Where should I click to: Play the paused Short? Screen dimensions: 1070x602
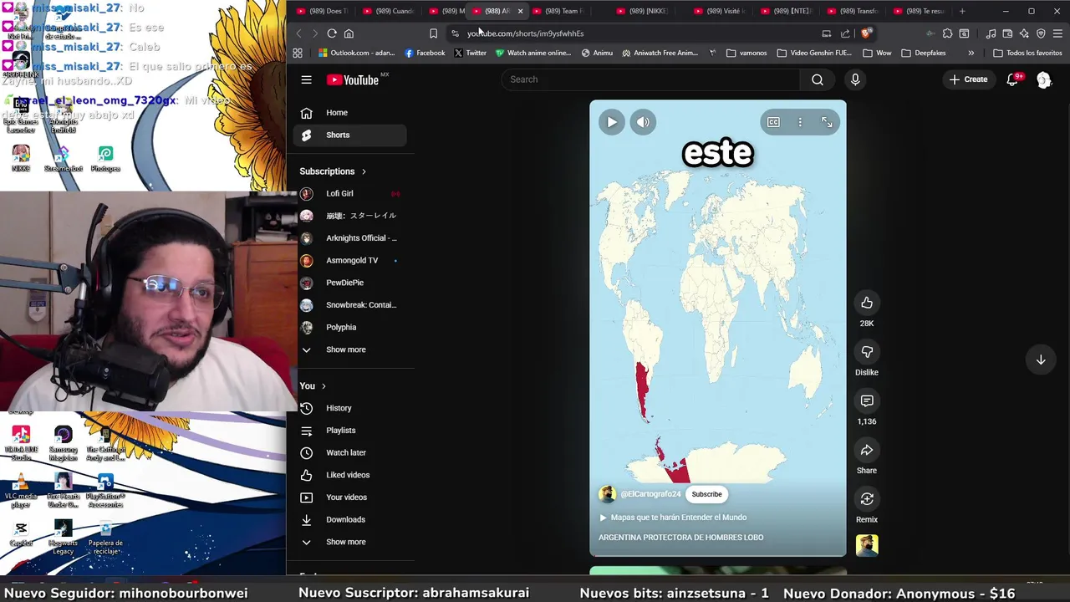pyautogui.click(x=612, y=122)
